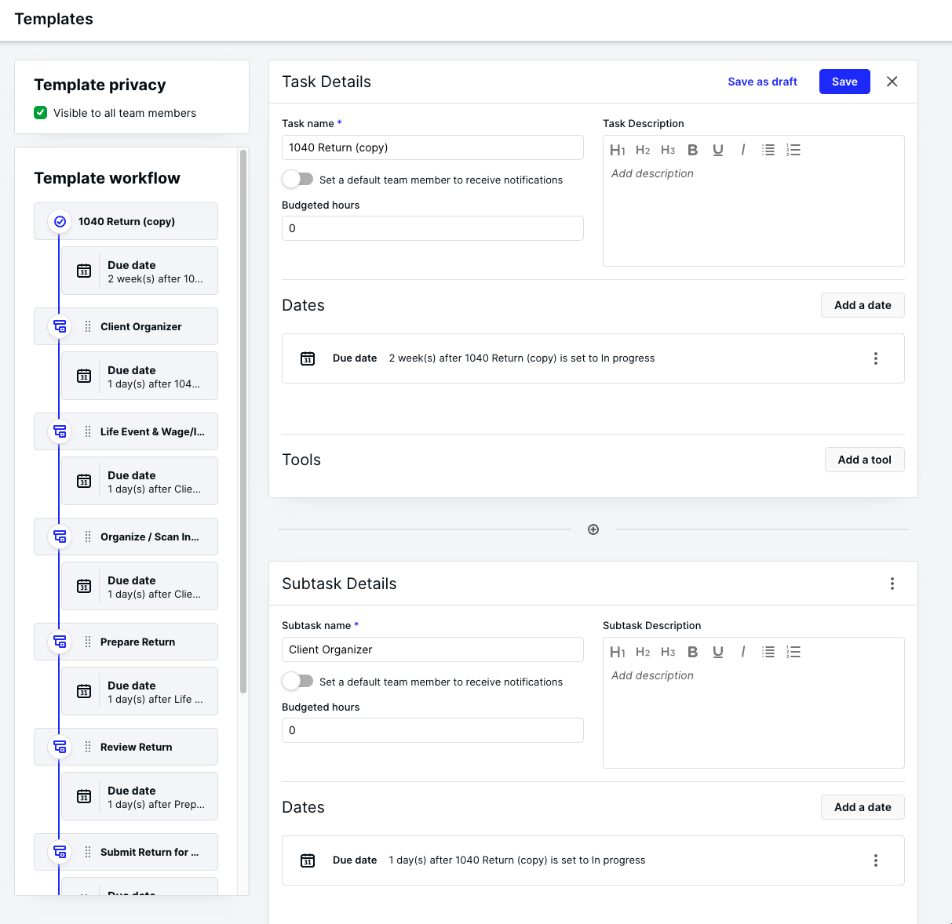Click the Add a tool button
Image resolution: width=952 pixels, height=924 pixels.
click(x=864, y=460)
